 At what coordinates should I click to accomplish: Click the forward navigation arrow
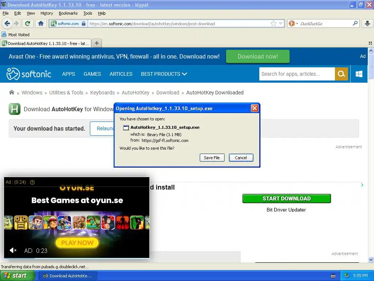[16, 23]
